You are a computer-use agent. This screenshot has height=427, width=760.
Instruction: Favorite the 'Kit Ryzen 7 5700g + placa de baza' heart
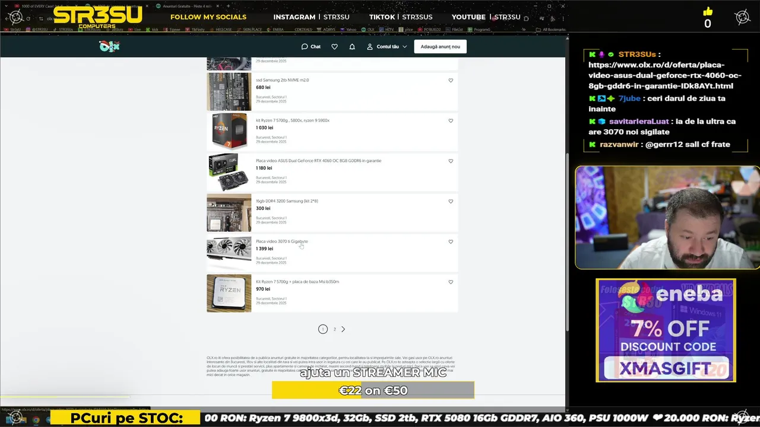point(451,282)
